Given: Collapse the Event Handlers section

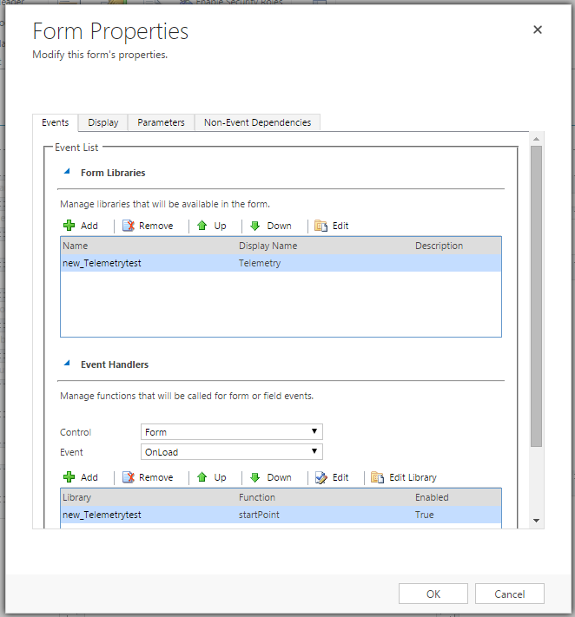Looking at the screenshot, I should click(x=67, y=364).
